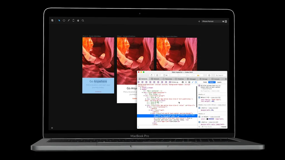Activate the element inspection crosshair icon
Screen dimensions: 285x160
[209, 75]
